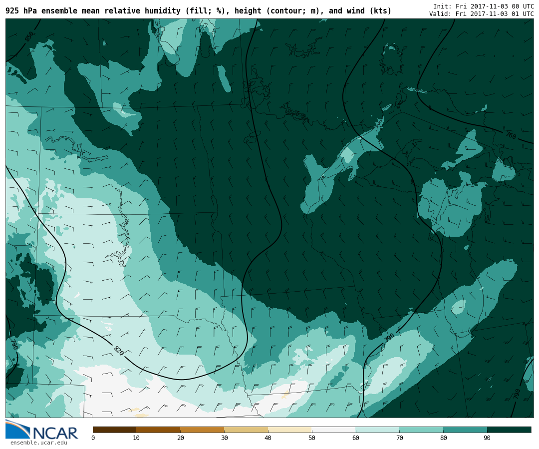Click the colorbar tick label 0
This screenshot has width=539, height=449.
[93, 438]
